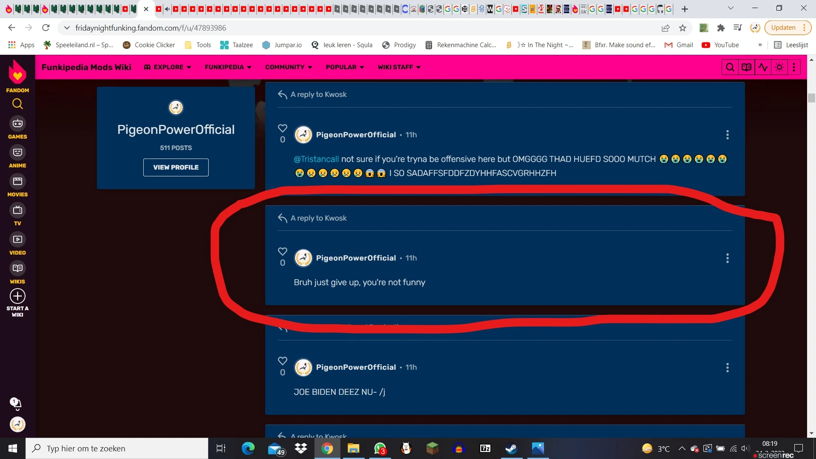Screen dimensions: 816x459
Task: Open the @Tristancall mention link
Action: [316, 159]
